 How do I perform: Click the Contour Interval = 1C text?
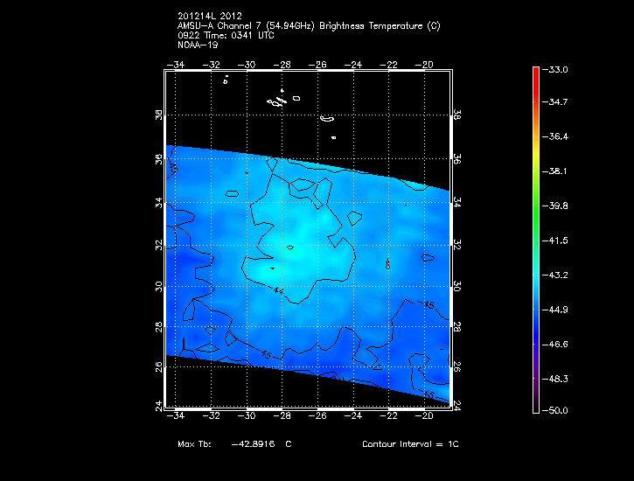click(410, 444)
